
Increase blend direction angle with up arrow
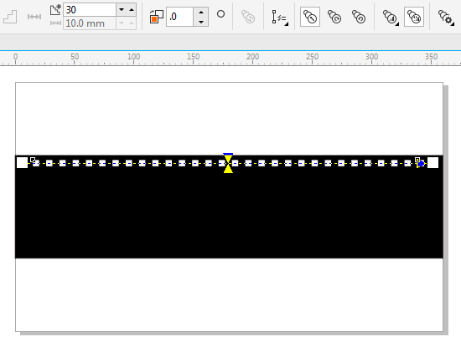click(201, 13)
